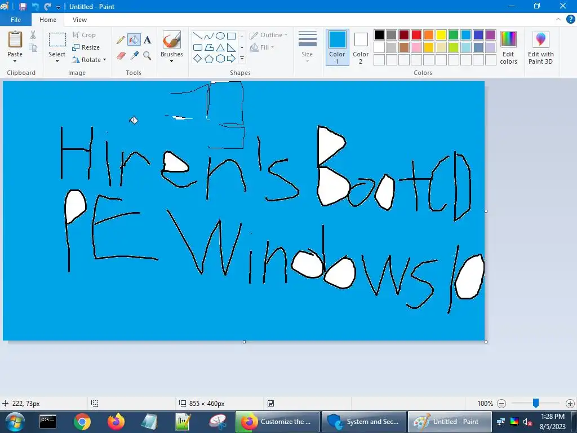The height and width of the screenshot is (433, 577).
Task: Launch Chrome from the taskbar
Action: tap(82, 422)
